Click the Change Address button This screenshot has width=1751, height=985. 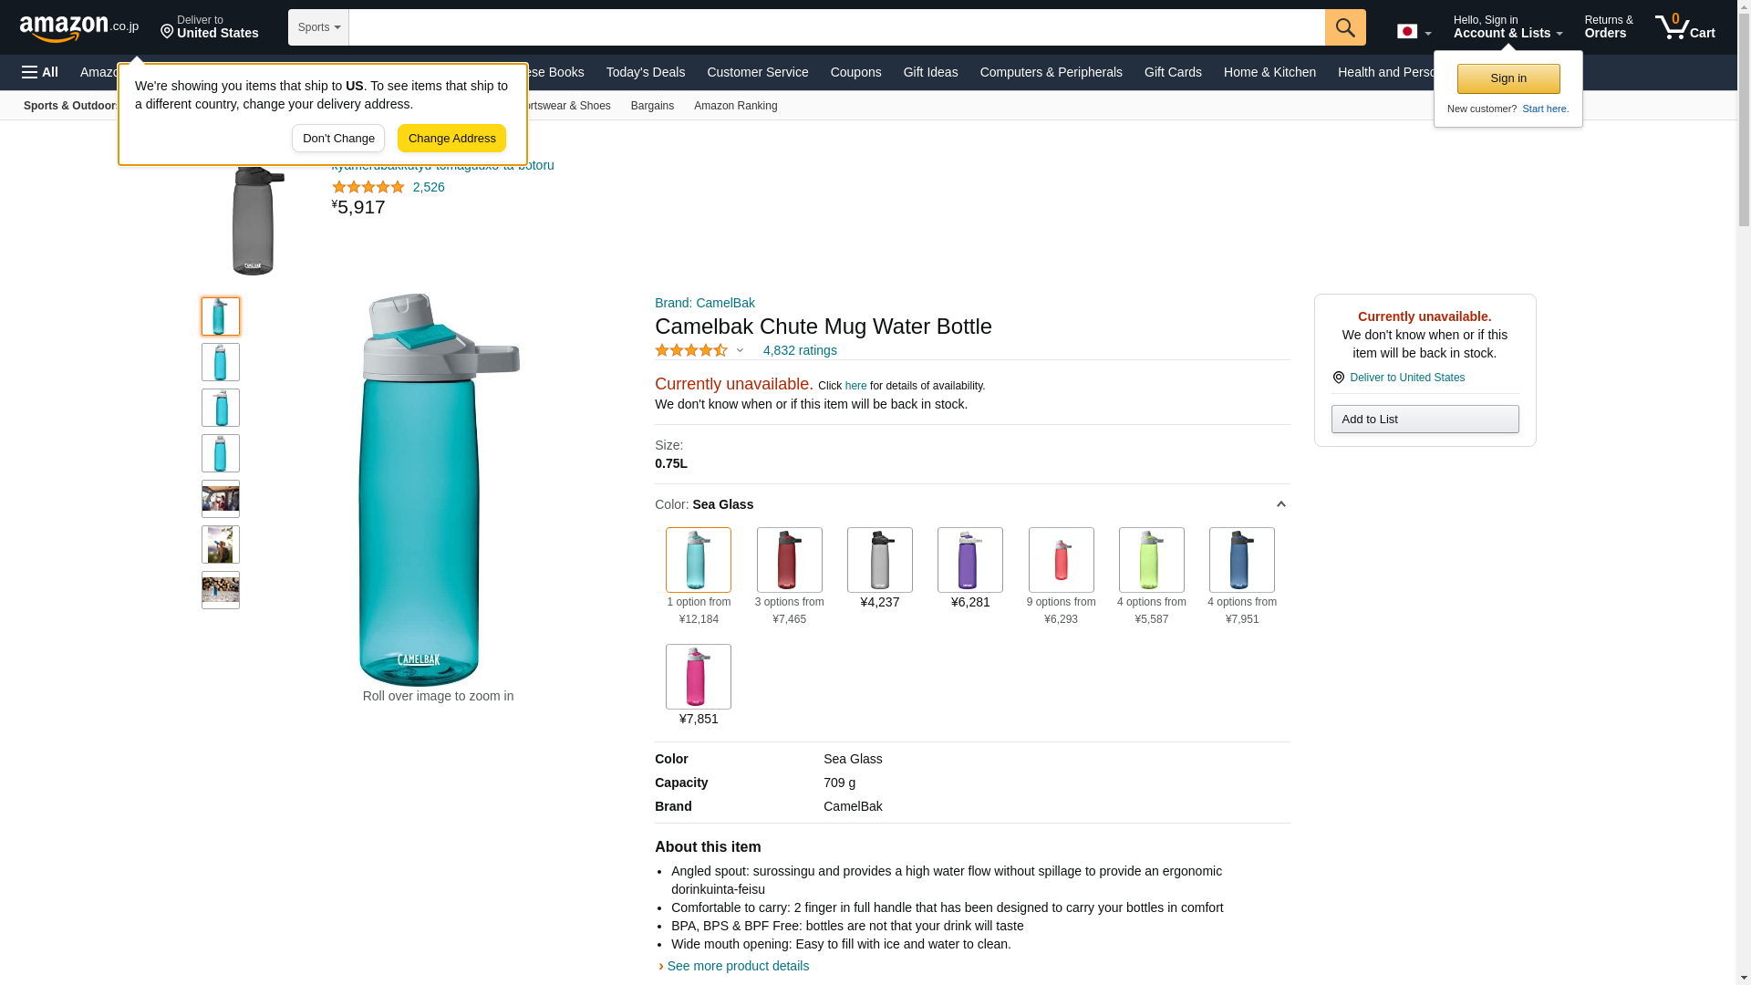click(x=451, y=139)
